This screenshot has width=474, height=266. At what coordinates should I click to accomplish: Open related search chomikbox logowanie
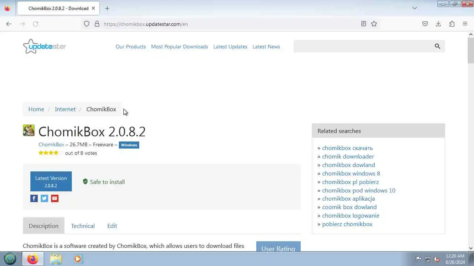(x=351, y=215)
